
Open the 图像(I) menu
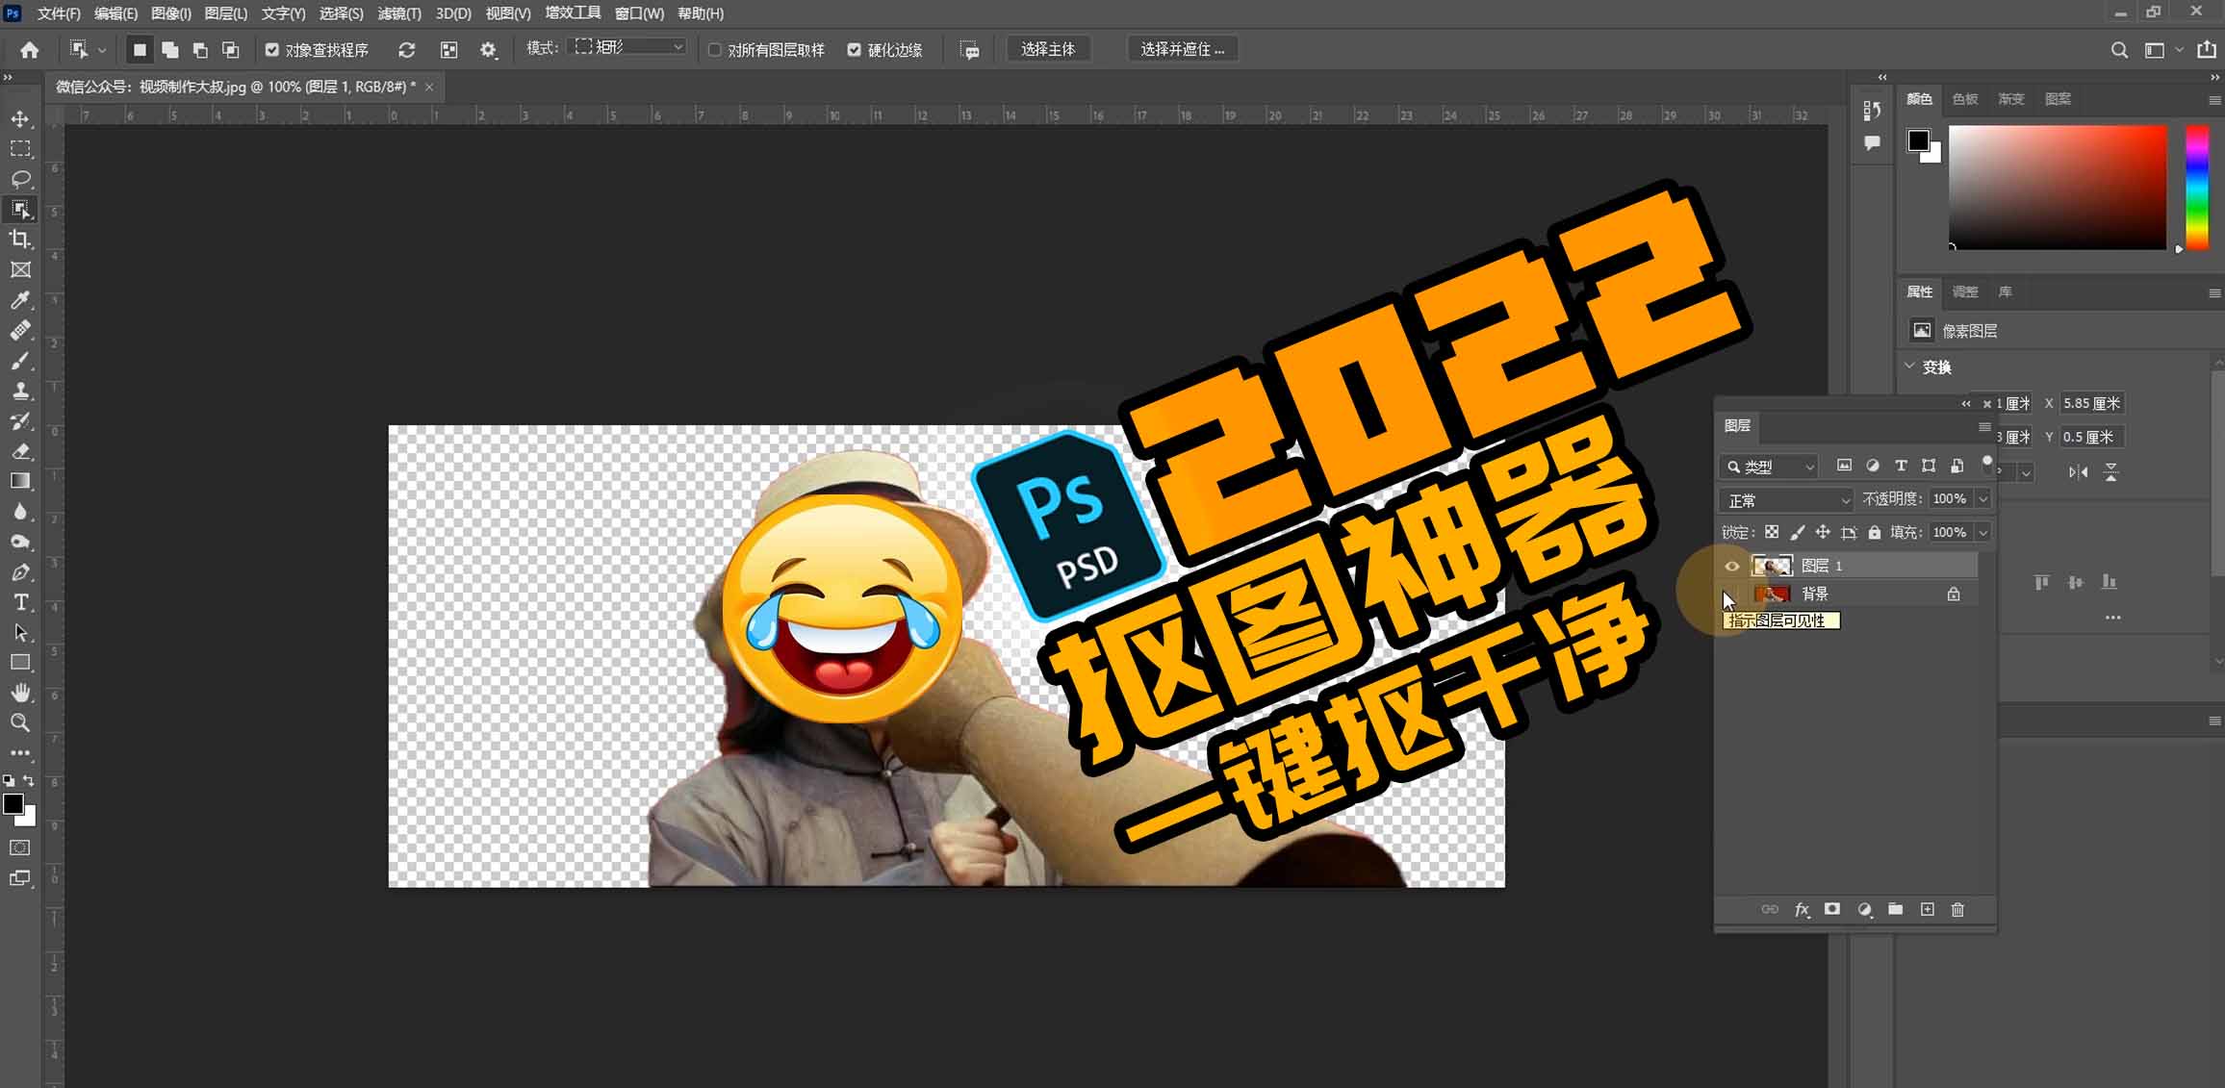pyautogui.click(x=171, y=13)
